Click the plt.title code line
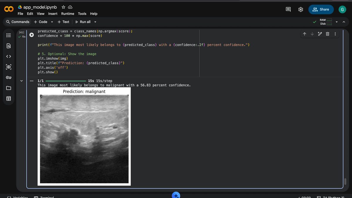The height and width of the screenshot is (198, 352). tap(81, 63)
